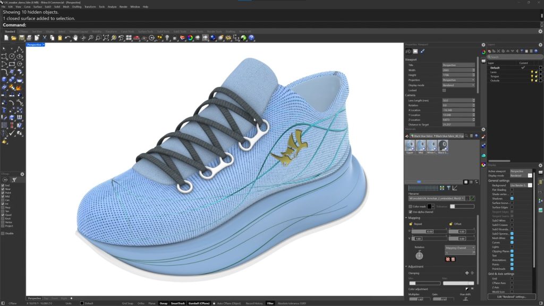Toggle the Mesh Wires checkbox
Viewport: 544px width, 306px height.
click(x=512, y=238)
